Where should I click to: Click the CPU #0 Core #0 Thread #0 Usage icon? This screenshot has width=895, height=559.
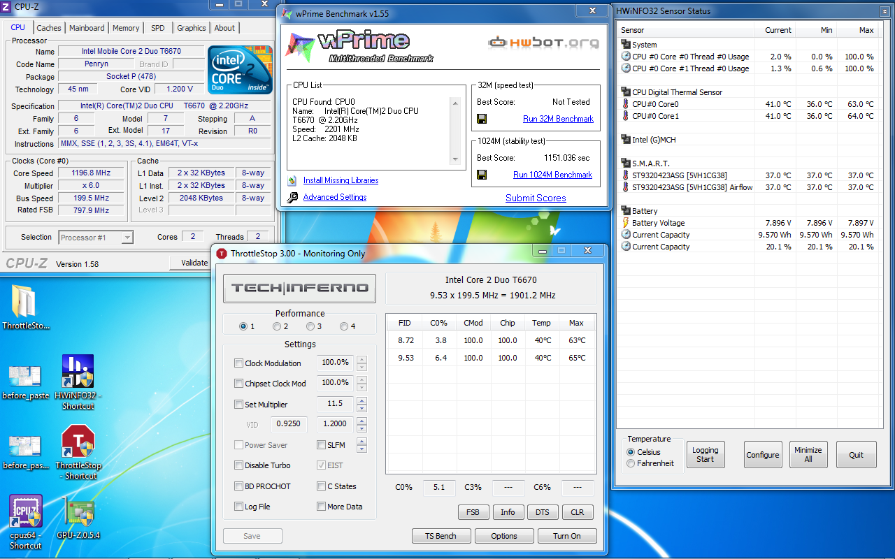click(x=626, y=57)
